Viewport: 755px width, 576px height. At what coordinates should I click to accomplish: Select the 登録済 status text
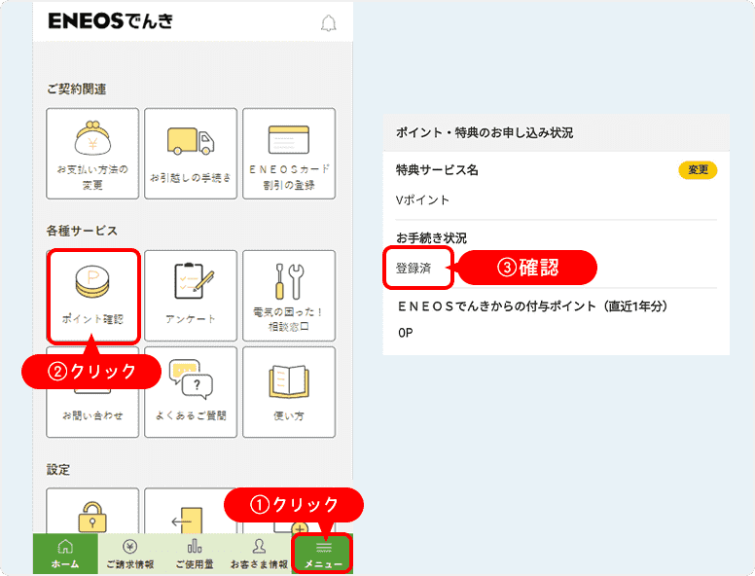tap(413, 269)
